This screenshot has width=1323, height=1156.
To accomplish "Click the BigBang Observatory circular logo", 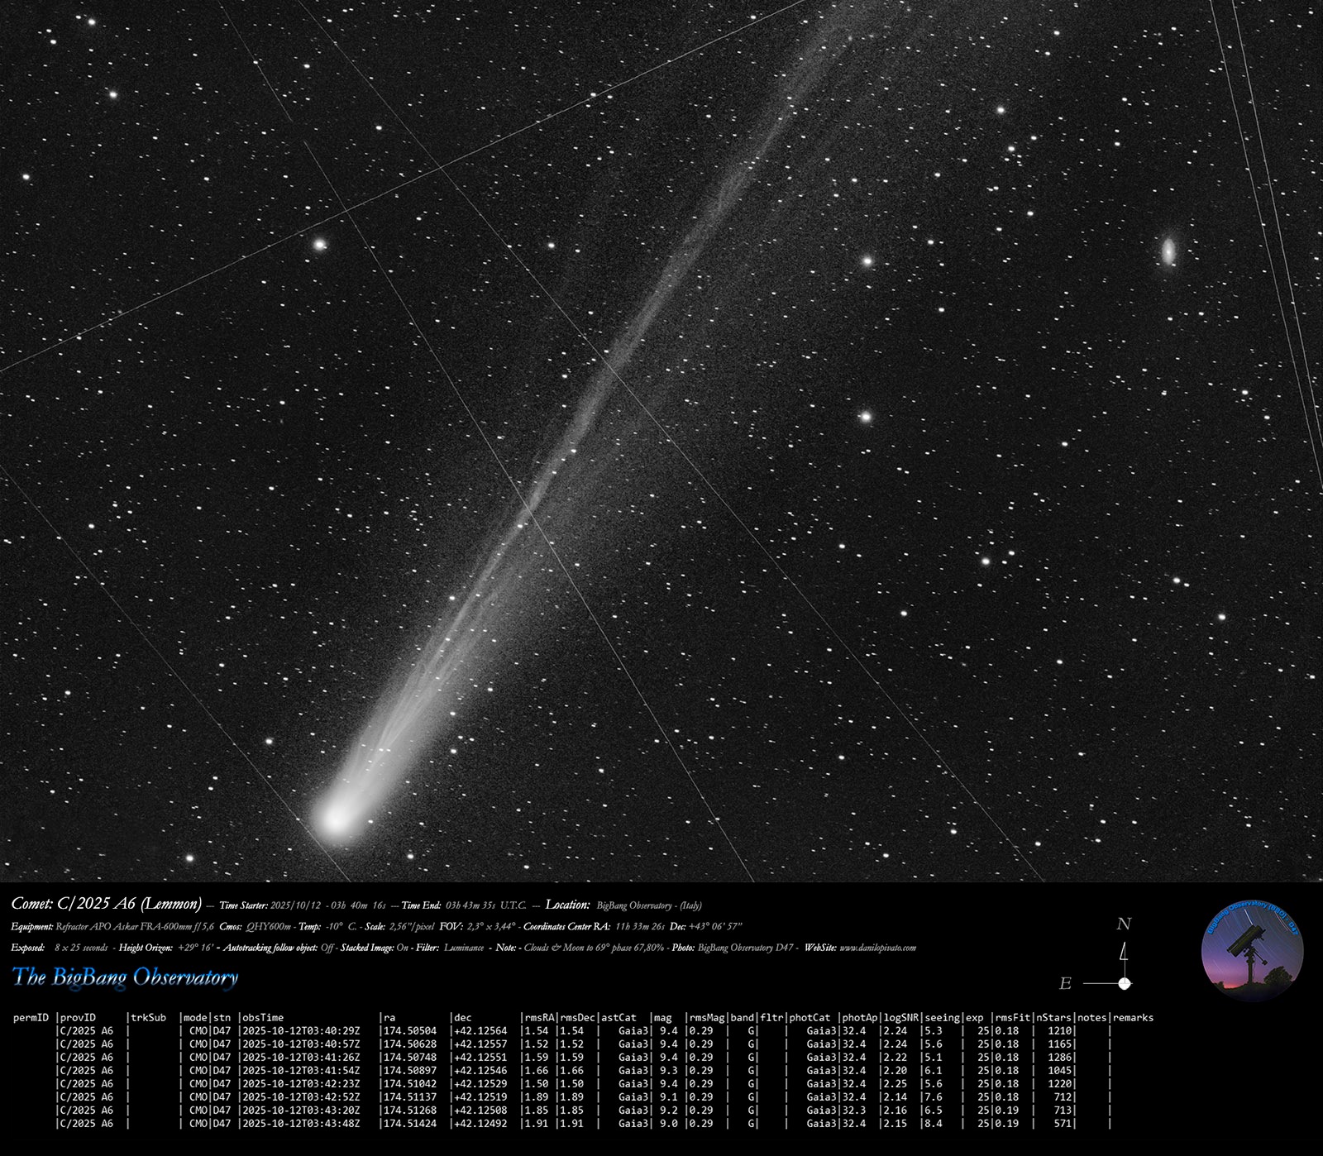I will 1252,950.
